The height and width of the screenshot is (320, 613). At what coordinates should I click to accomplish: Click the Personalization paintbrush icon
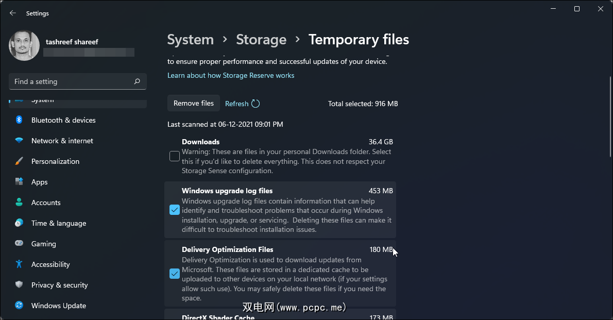coord(19,161)
